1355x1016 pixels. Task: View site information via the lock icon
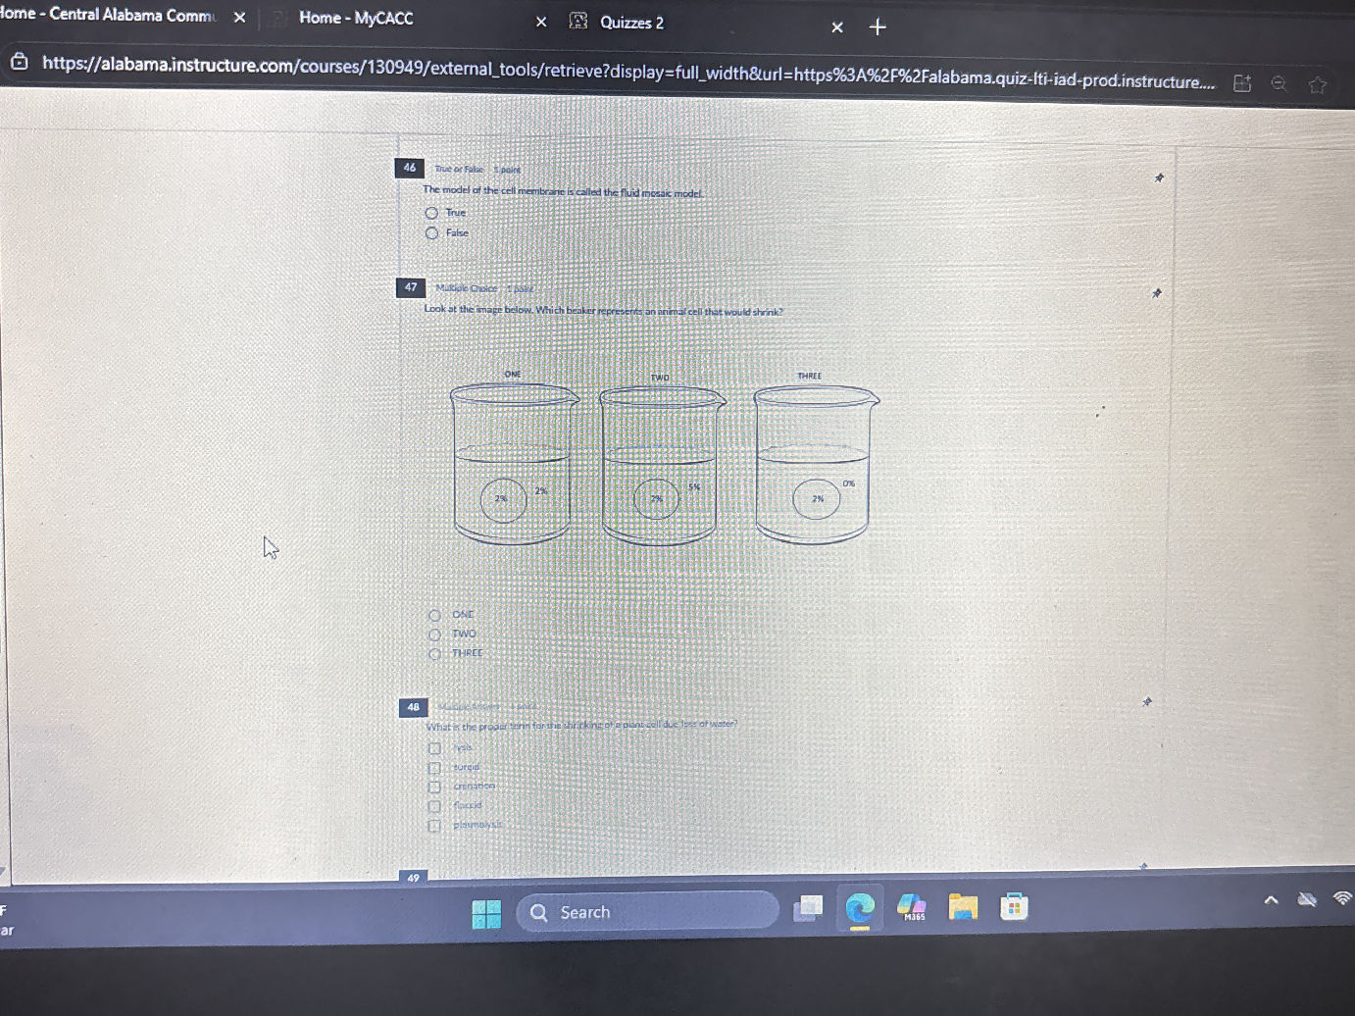coord(20,63)
